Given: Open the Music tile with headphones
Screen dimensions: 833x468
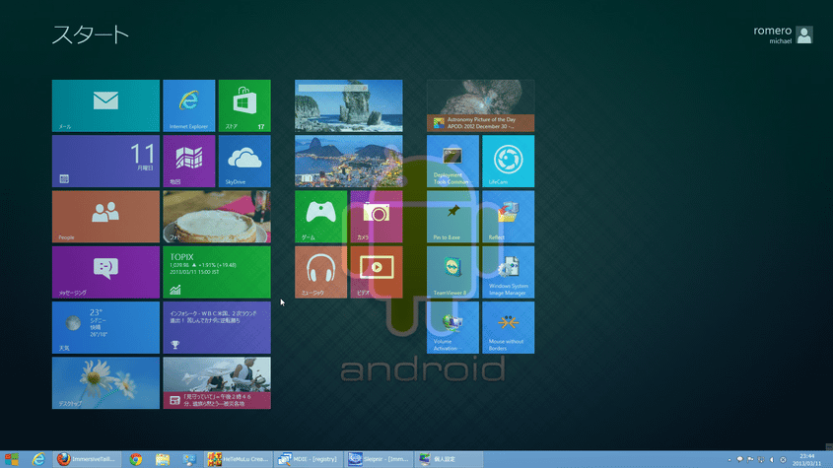Looking at the screenshot, I should click(320, 272).
